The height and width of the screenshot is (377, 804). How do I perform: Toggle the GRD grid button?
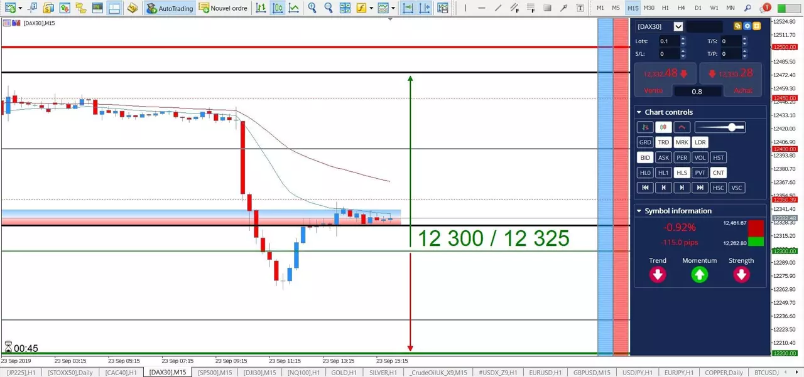[645, 142]
